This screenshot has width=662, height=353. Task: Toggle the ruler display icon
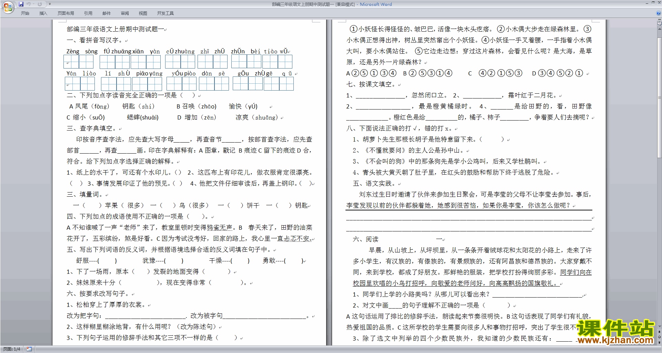pyautogui.click(x=660, y=23)
